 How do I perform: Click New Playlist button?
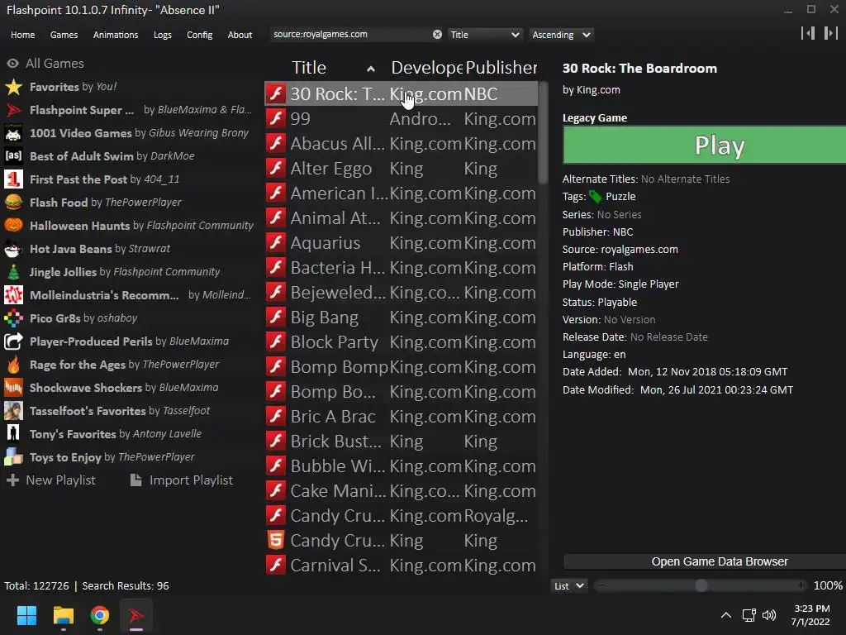pyautogui.click(x=50, y=480)
